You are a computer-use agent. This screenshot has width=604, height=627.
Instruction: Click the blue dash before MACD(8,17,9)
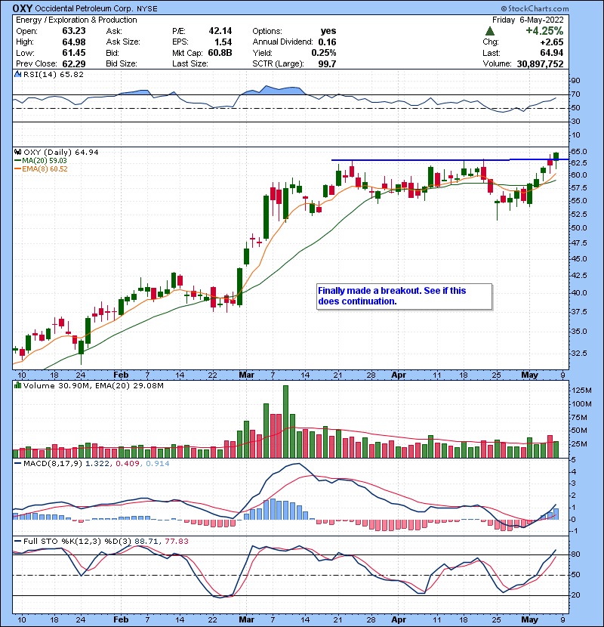(17, 464)
